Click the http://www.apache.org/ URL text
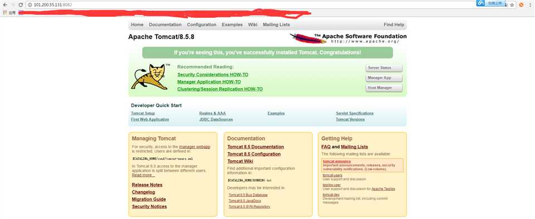The image size is (535, 219). click(364, 42)
